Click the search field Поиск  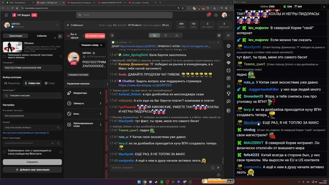point(124,15)
